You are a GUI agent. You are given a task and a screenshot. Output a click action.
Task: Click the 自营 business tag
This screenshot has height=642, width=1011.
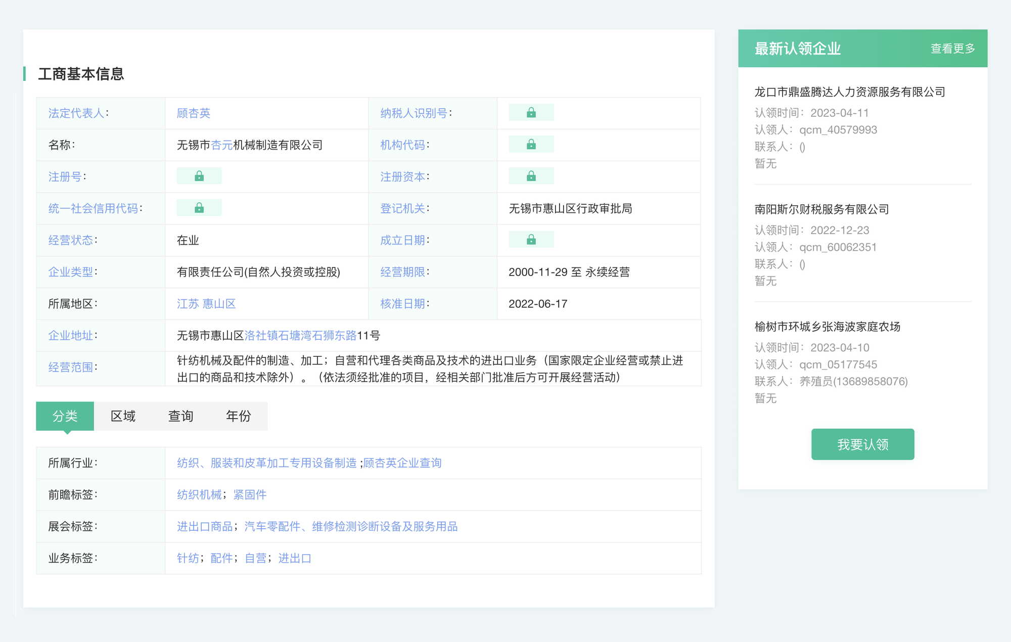pyautogui.click(x=256, y=559)
